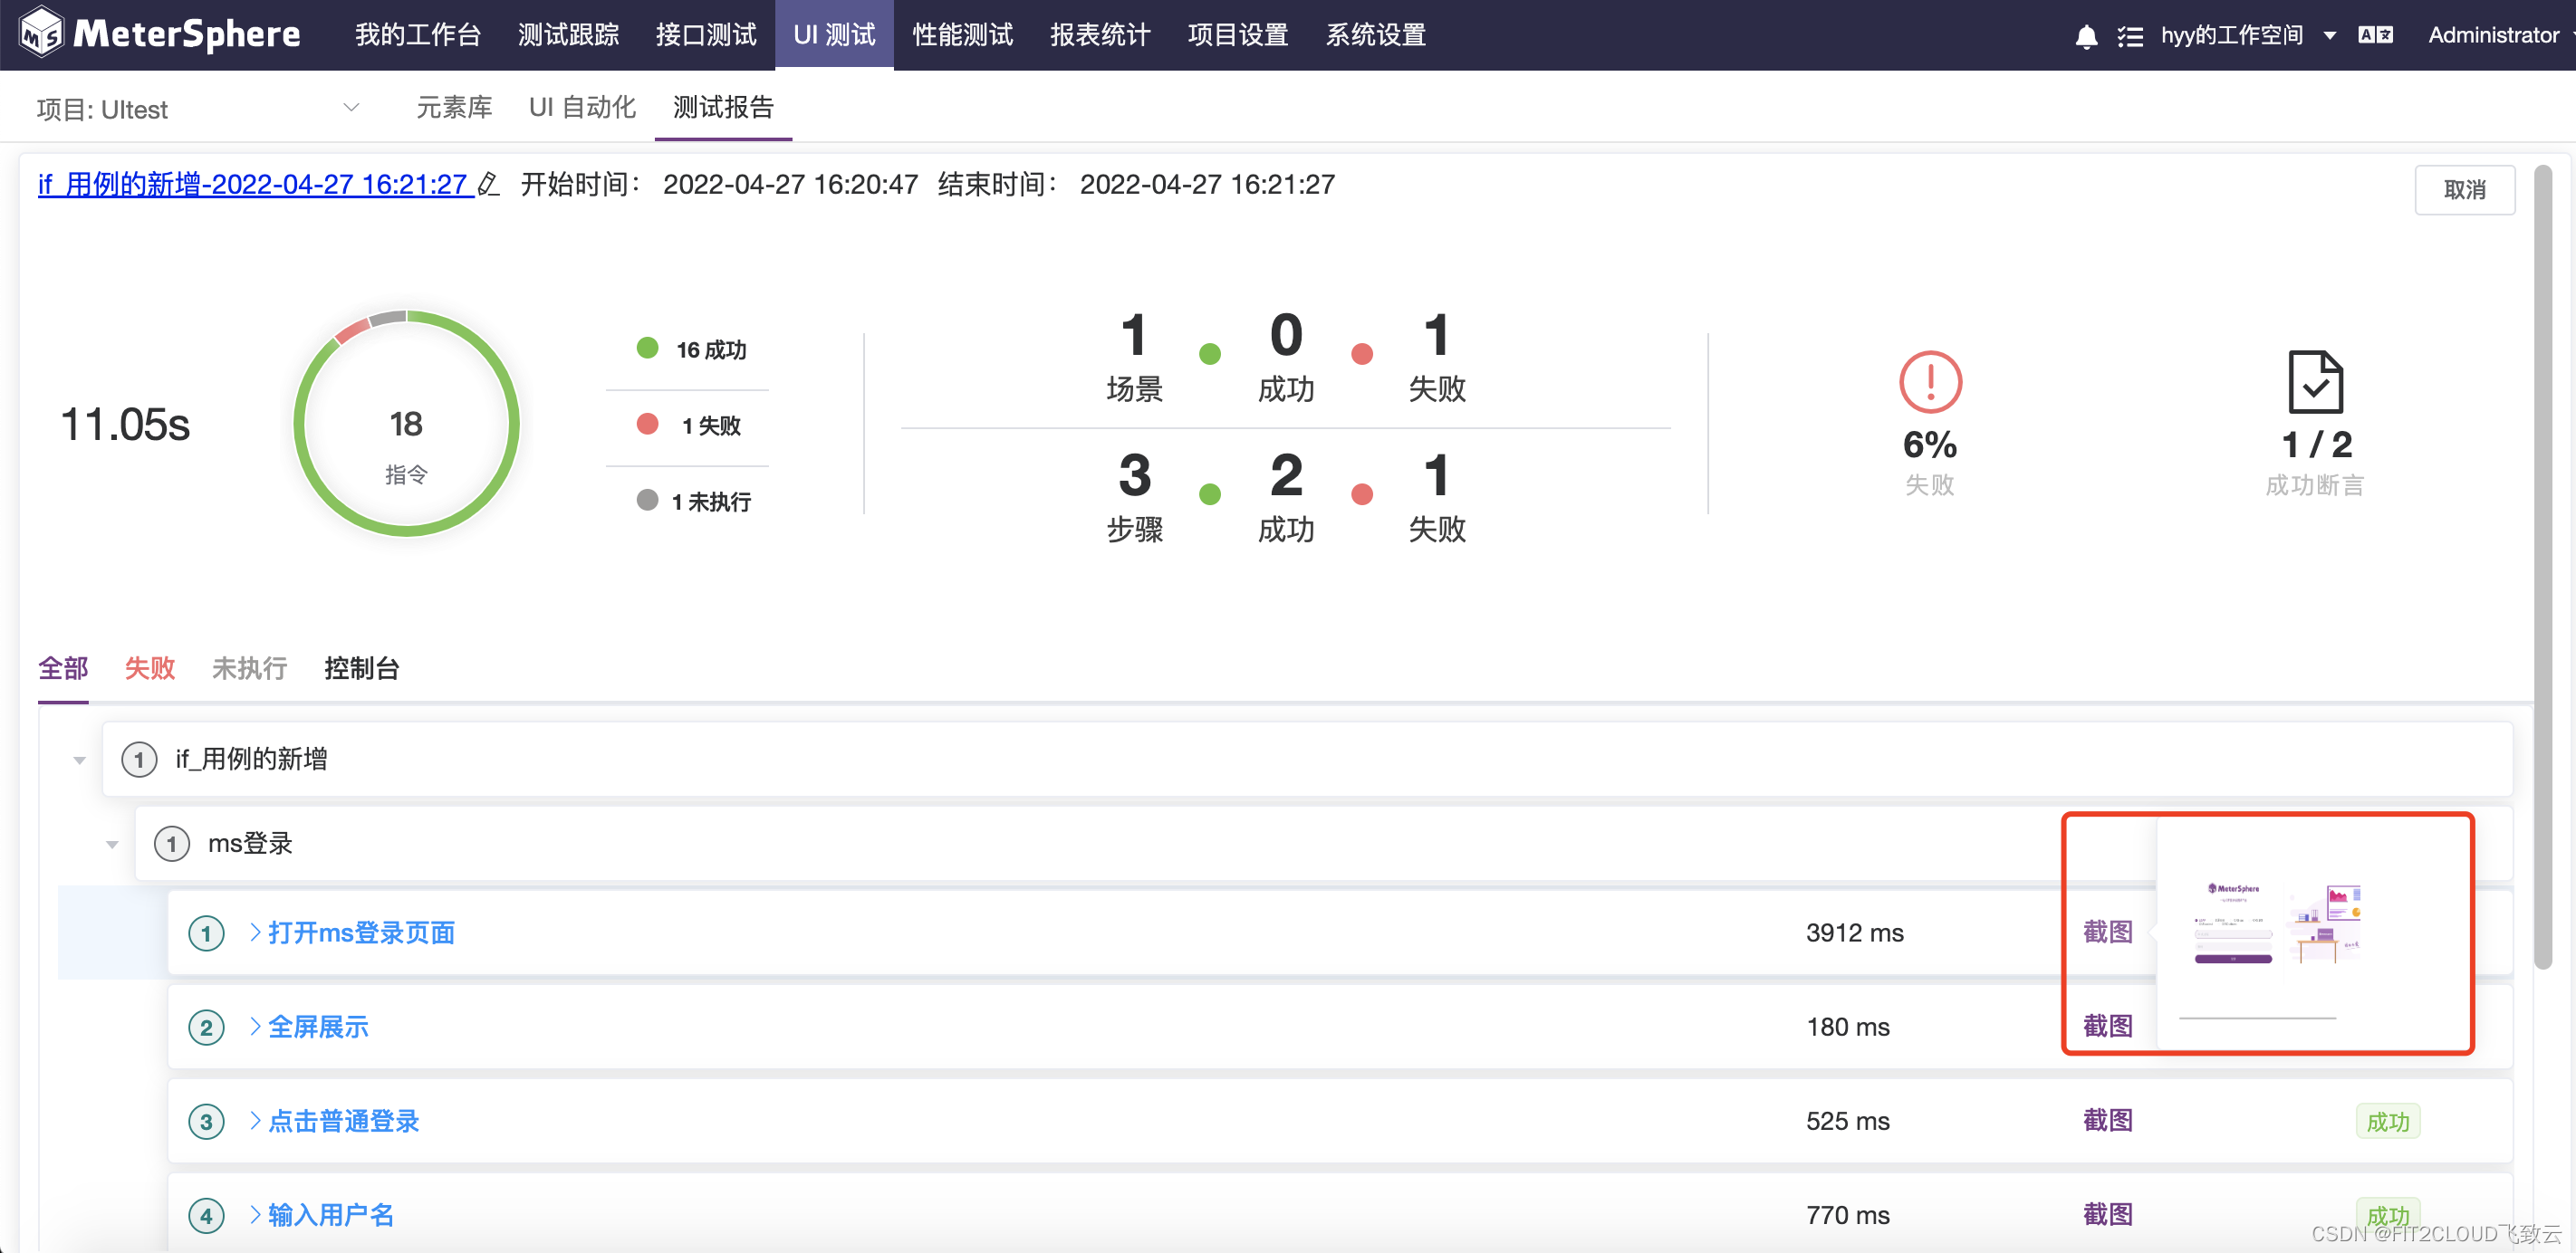Click the MeterSphere logo icon
The height and width of the screenshot is (1253, 2576).
coord(41,33)
